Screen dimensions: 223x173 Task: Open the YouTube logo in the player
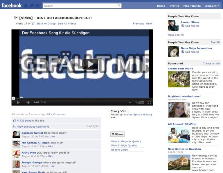pyautogui.click(x=139, y=102)
